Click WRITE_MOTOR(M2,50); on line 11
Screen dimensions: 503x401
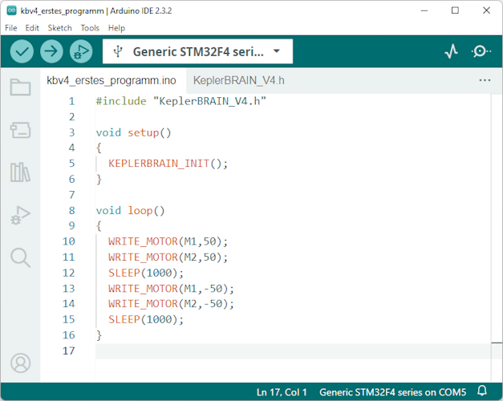coord(168,257)
